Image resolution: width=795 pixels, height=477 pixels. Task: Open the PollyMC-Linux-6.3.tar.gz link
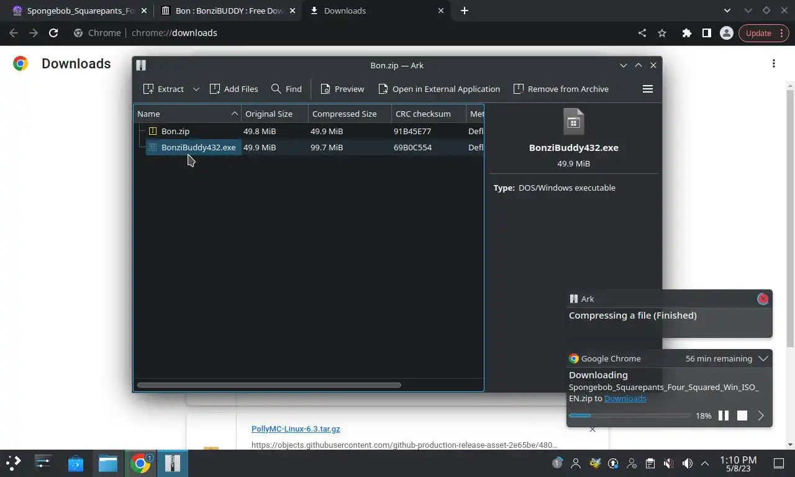(x=296, y=429)
